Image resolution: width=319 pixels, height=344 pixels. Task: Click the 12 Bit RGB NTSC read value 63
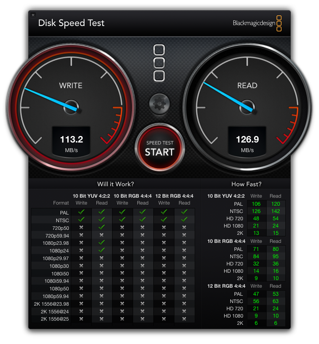[276, 301]
